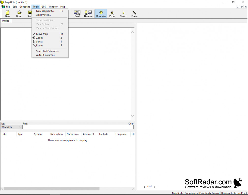Close the inner Untitled1 document window
This screenshot has width=248, height=195.
(246, 7)
